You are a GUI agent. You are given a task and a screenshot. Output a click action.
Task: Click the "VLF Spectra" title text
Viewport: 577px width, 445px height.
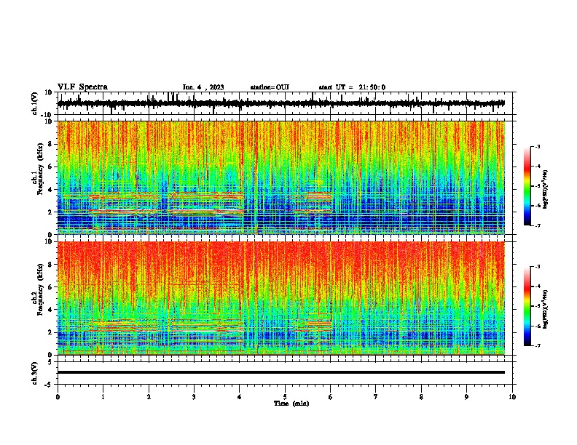82,87
